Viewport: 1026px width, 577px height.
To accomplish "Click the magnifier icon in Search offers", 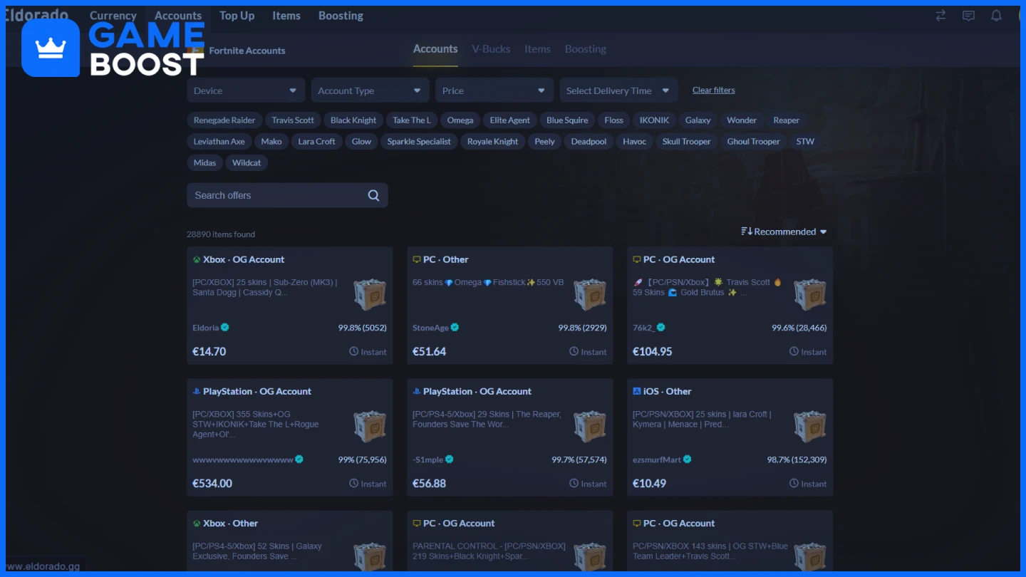I will 373,195.
